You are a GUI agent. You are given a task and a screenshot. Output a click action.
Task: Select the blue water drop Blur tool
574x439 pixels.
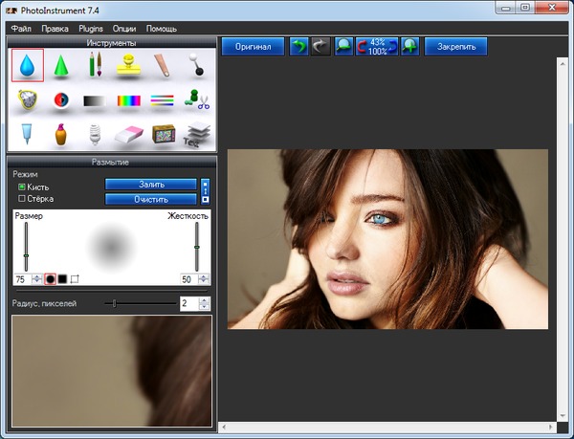click(x=28, y=65)
